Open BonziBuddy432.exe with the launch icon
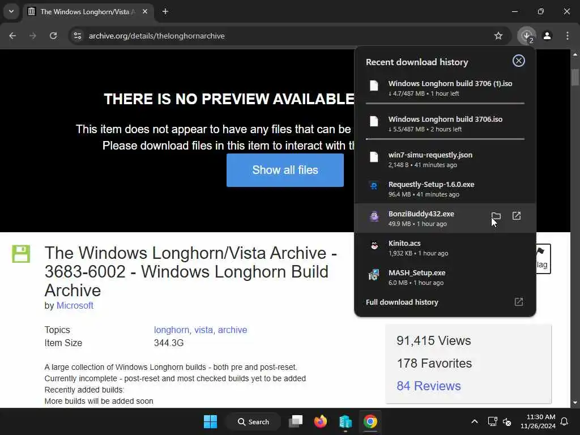The image size is (580, 435). (517, 216)
